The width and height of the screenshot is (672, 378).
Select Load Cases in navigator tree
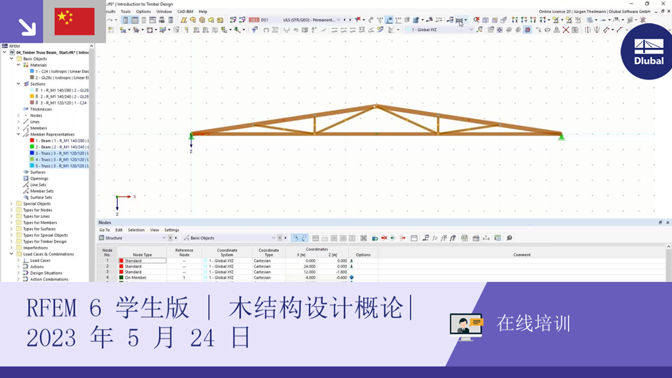pos(40,260)
